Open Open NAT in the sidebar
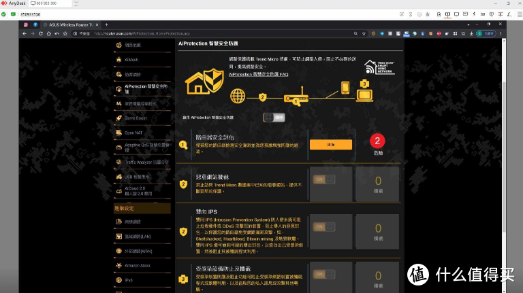Viewport: 523px width, 293px height. [142, 133]
